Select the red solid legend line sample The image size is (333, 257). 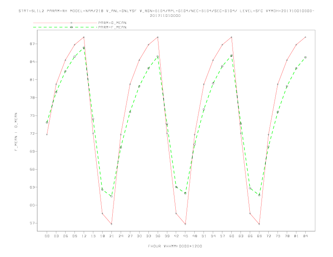click(65, 23)
